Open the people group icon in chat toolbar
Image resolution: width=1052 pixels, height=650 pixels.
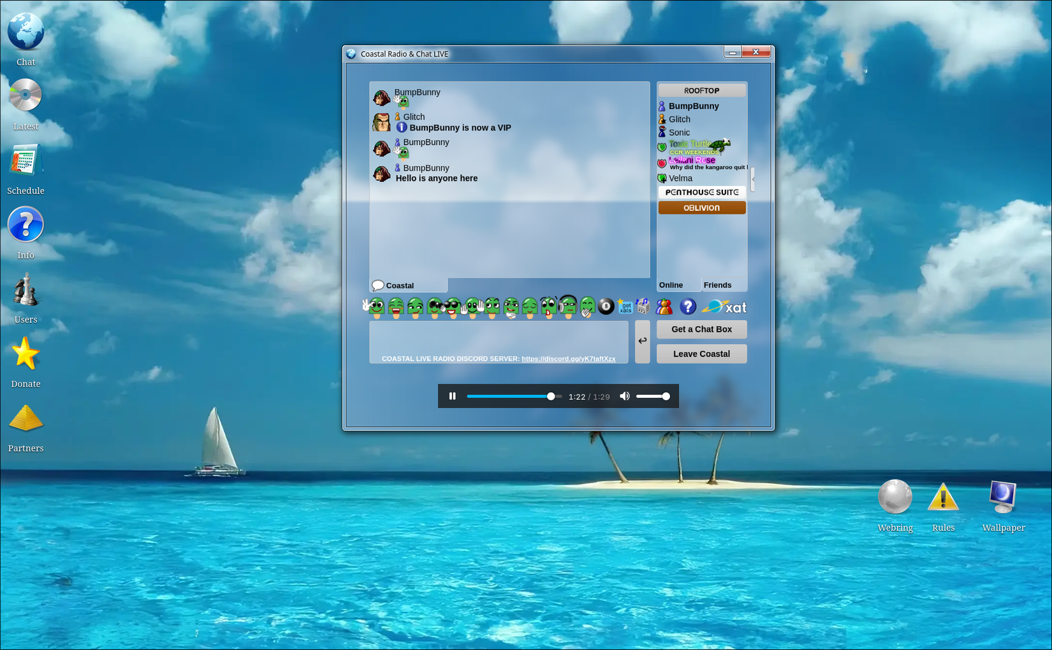tap(664, 307)
